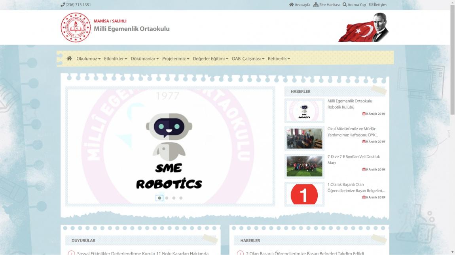Click the red number 1 thumbnail

pos(304,194)
